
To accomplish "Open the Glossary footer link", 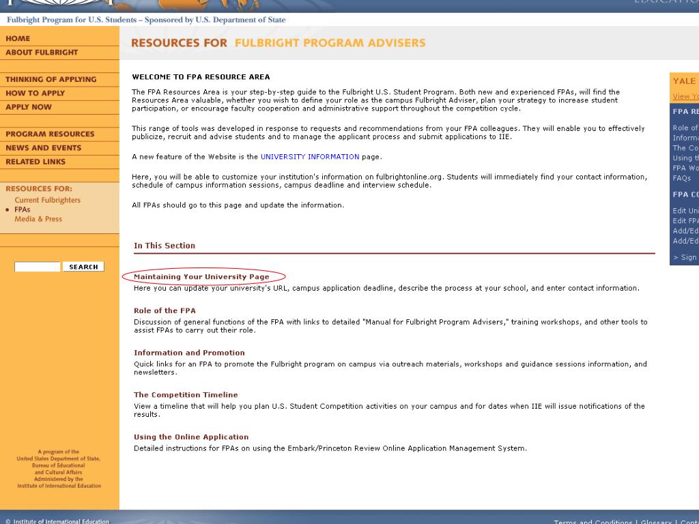I will pyautogui.click(x=656, y=522).
